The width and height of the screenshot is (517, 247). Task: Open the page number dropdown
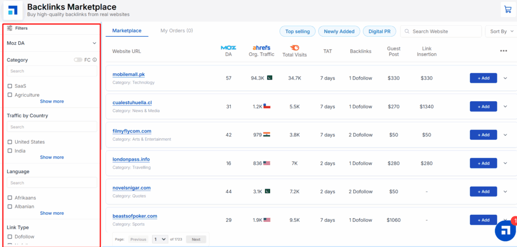160,239
